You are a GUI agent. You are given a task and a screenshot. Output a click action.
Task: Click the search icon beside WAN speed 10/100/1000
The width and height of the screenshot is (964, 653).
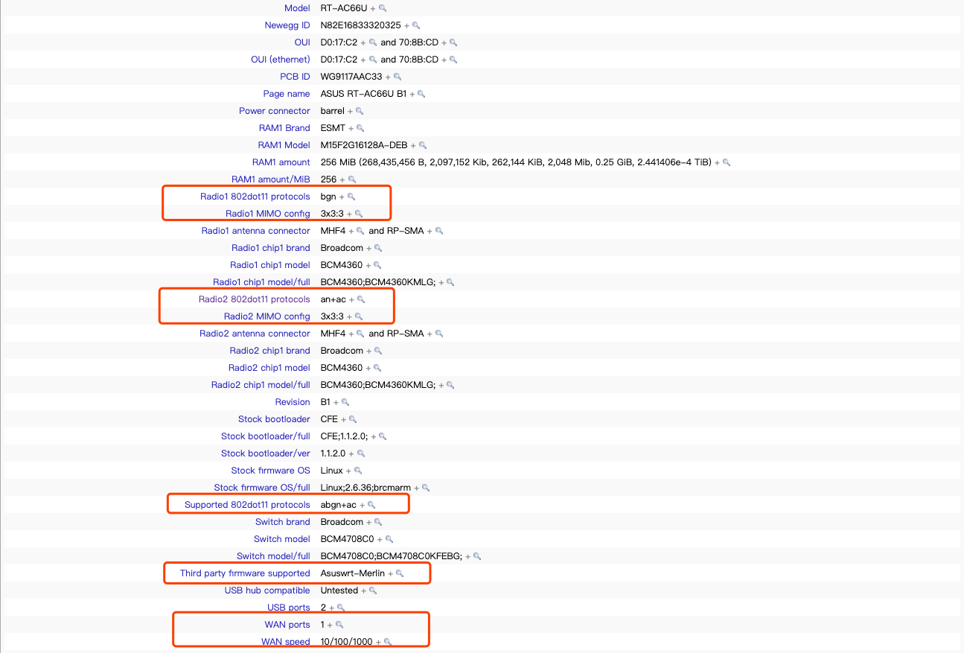(x=387, y=642)
